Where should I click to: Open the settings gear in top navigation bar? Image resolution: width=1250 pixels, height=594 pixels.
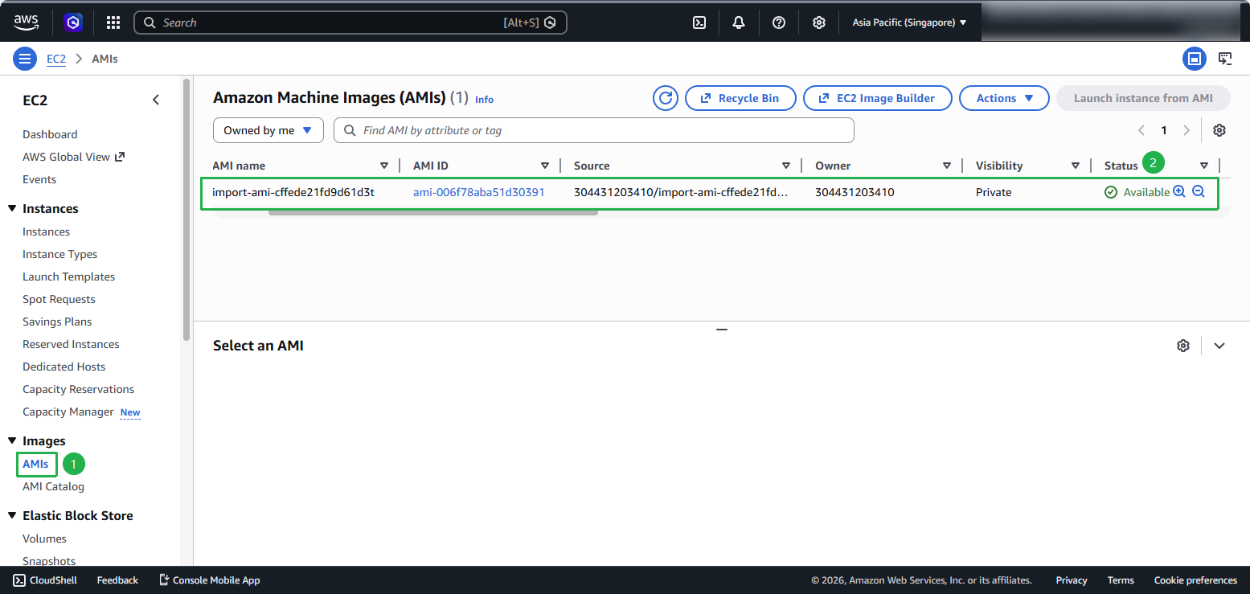coord(818,23)
